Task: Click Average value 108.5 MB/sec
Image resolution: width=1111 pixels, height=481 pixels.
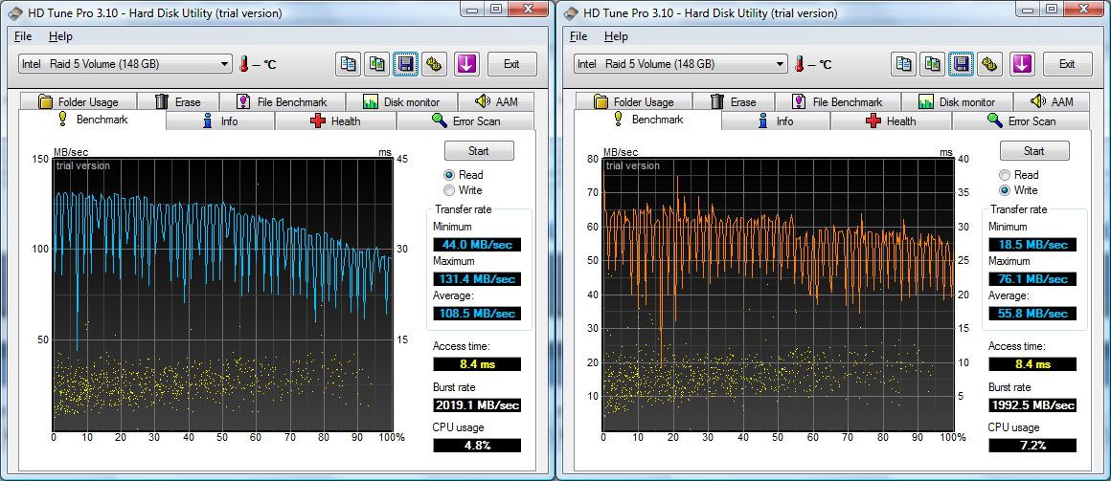Action: [477, 313]
